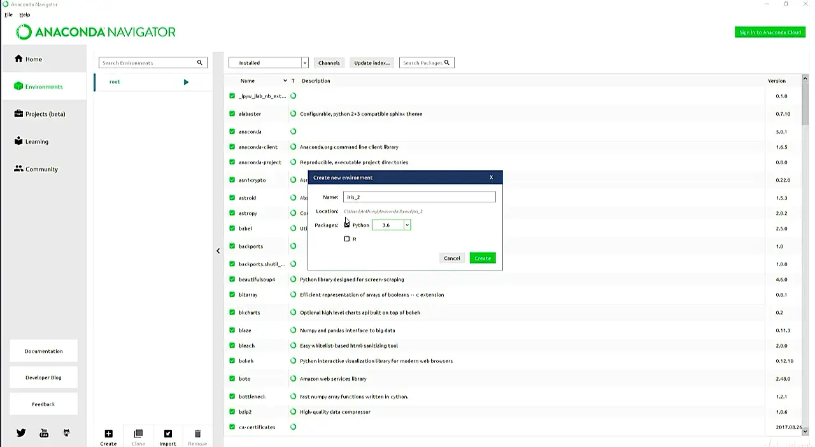This screenshot has height=447, width=815.
Task: Click the status circle icon for beautifulsoup4
Action: tap(294, 280)
